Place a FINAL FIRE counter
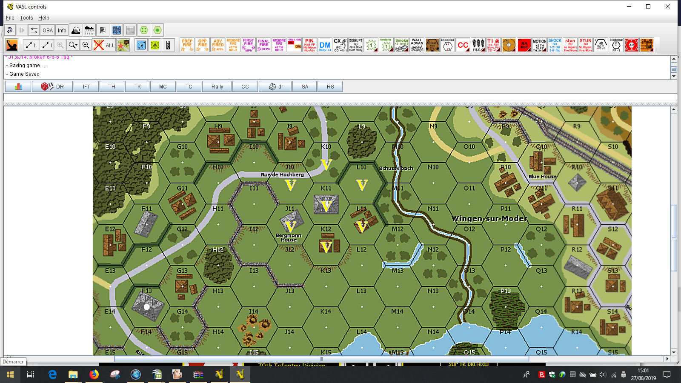Screen dimensions: 681x383 (x=264, y=45)
